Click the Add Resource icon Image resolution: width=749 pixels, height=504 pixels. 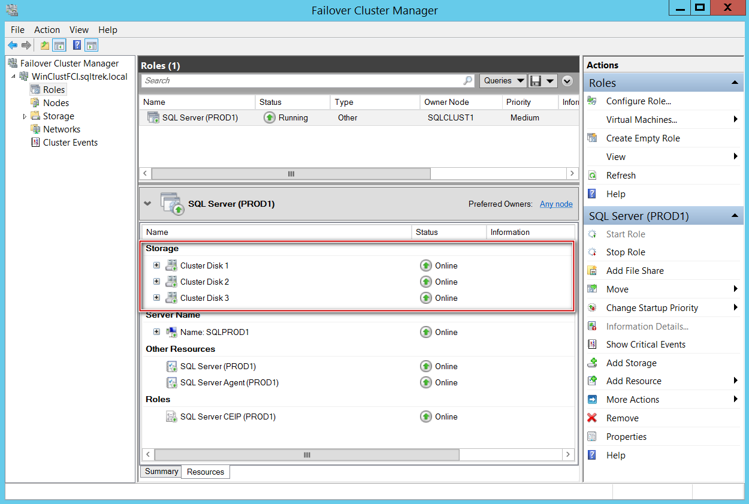pos(592,381)
